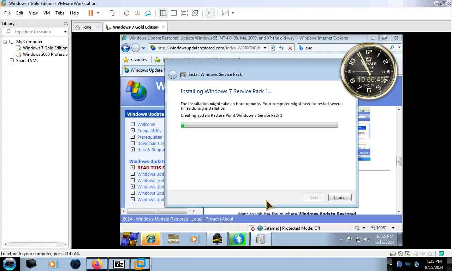Click the Internet Explorer Forward button
The height and width of the screenshot is (271, 452).
coord(136,48)
